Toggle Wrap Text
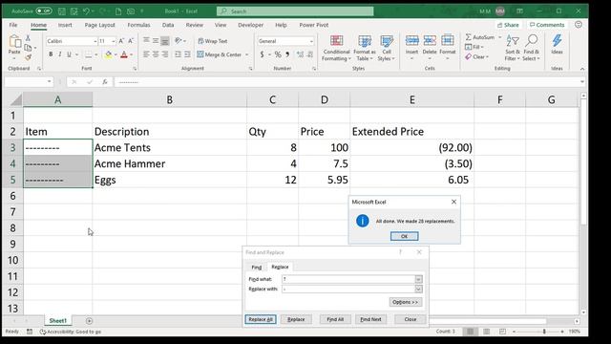 point(212,41)
